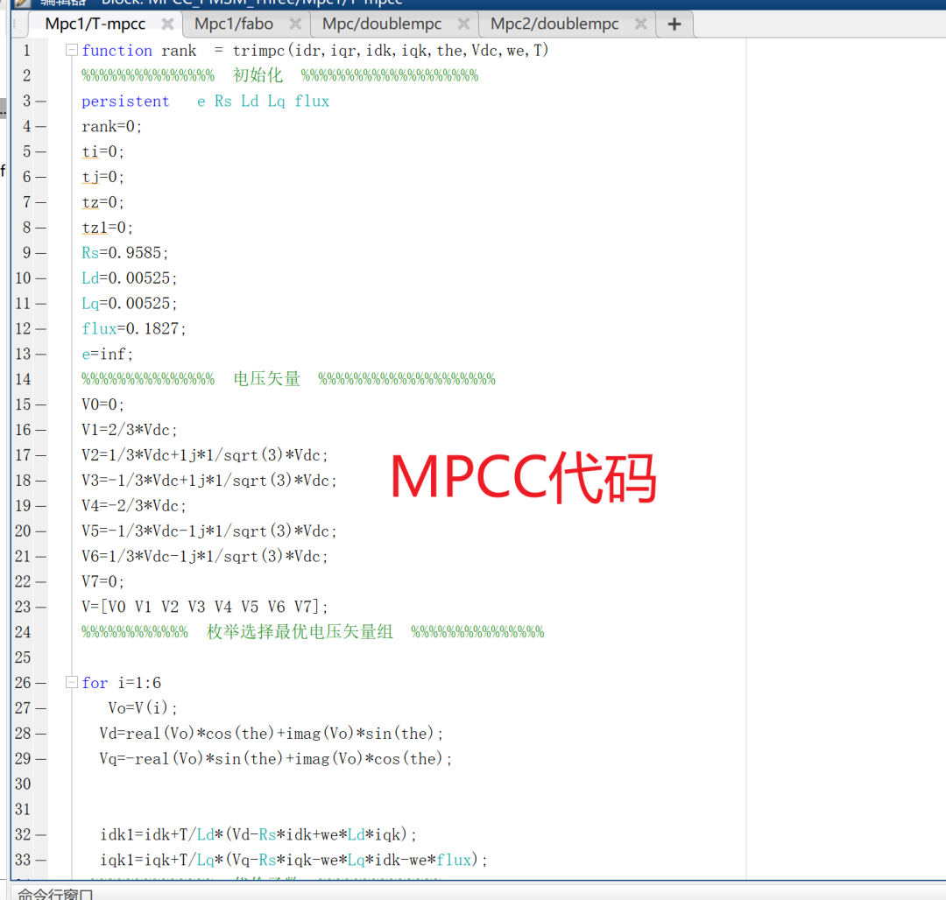This screenshot has width=946, height=900.
Task: Click the Vq=-real(Vo) line
Action: (x=276, y=759)
